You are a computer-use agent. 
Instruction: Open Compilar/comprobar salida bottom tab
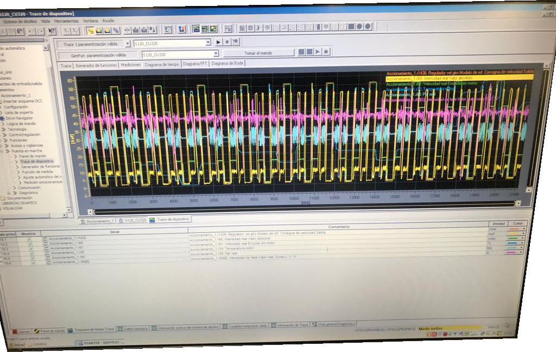click(x=245, y=326)
